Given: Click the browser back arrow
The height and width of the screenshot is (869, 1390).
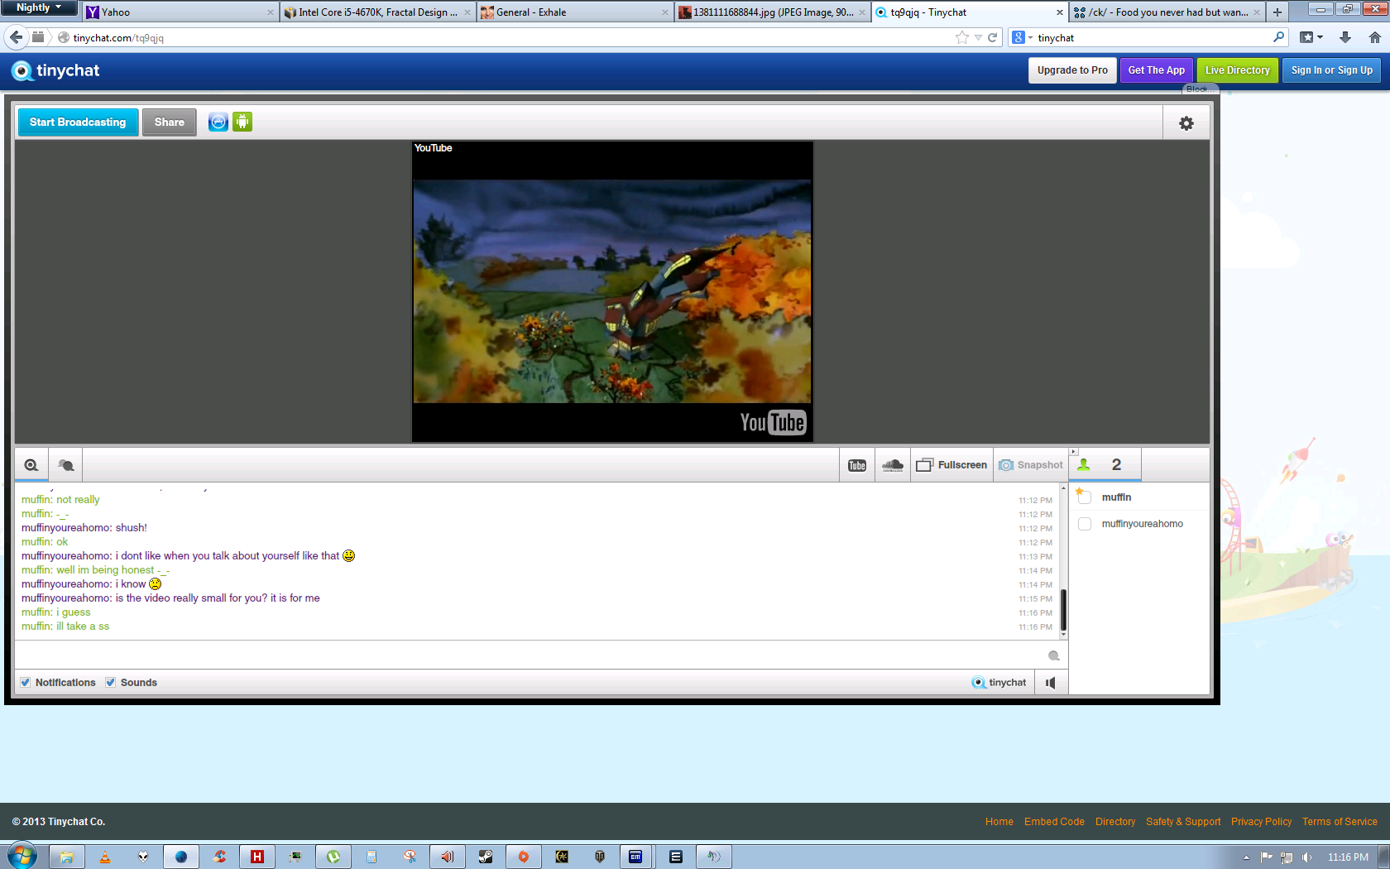Looking at the screenshot, I should tap(16, 37).
